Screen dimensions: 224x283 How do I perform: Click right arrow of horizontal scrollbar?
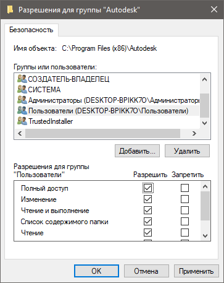coord(194,134)
